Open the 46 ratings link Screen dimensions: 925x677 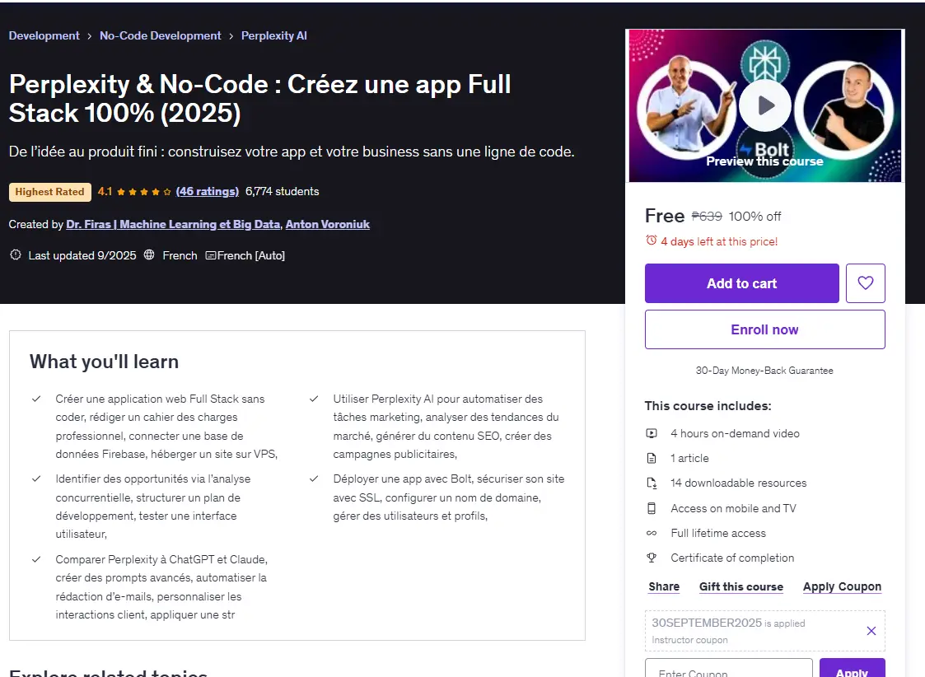[x=207, y=191]
